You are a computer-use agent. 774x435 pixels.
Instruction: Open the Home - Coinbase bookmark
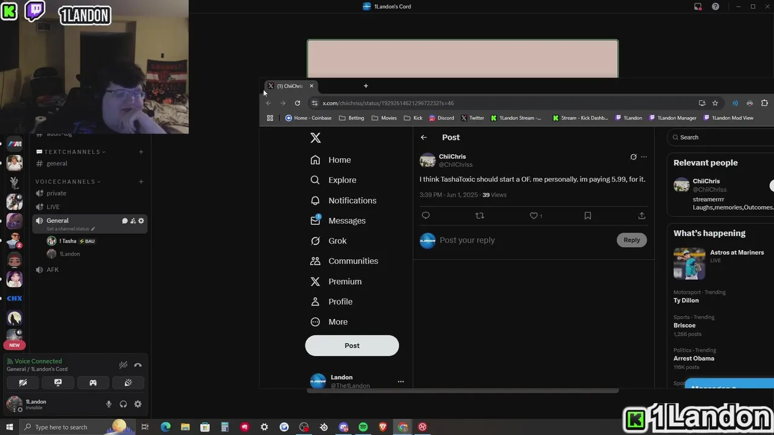click(308, 118)
